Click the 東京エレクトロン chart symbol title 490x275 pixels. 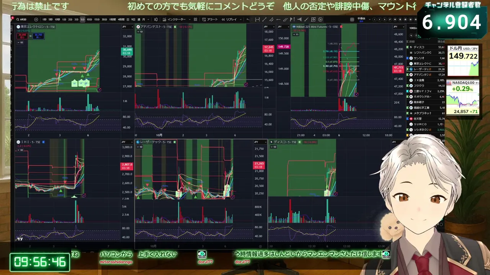pyautogui.click(x=38, y=27)
